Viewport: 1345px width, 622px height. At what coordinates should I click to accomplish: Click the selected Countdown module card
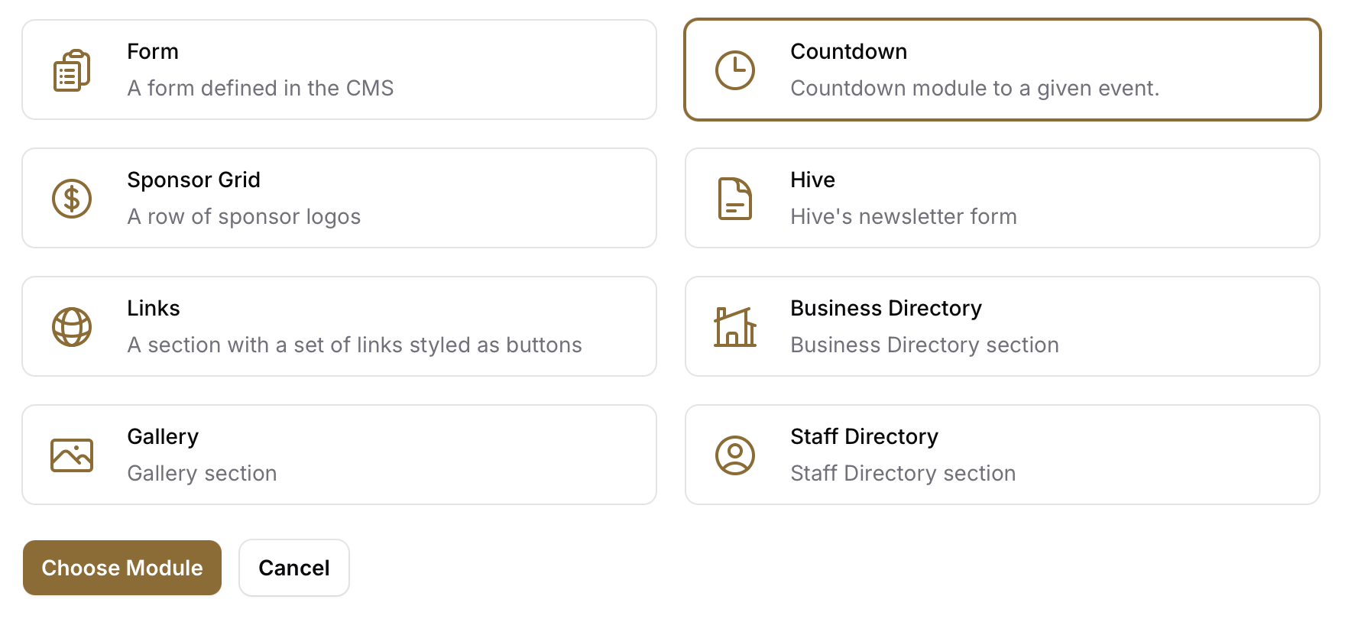[1003, 70]
